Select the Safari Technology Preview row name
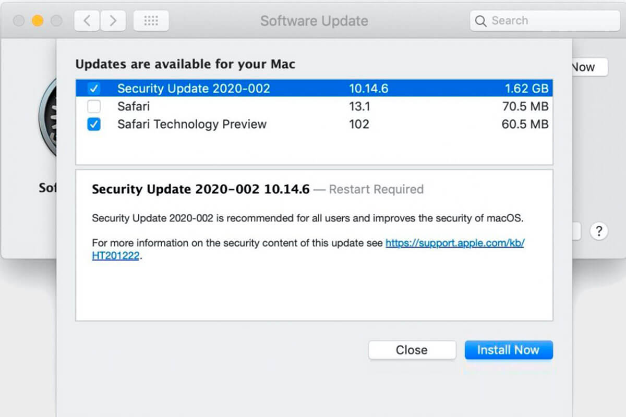The width and height of the screenshot is (626, 417). tap(192, 124)
